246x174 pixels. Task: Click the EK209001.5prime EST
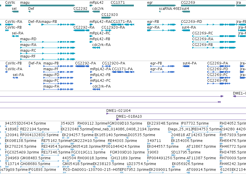[x=157, y=173]
